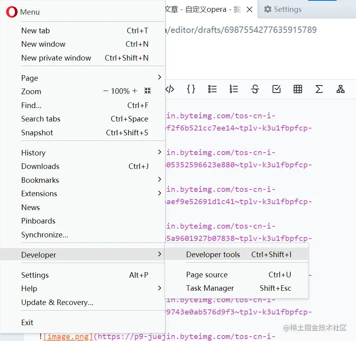Open a New private window

[x=83, y=58]
